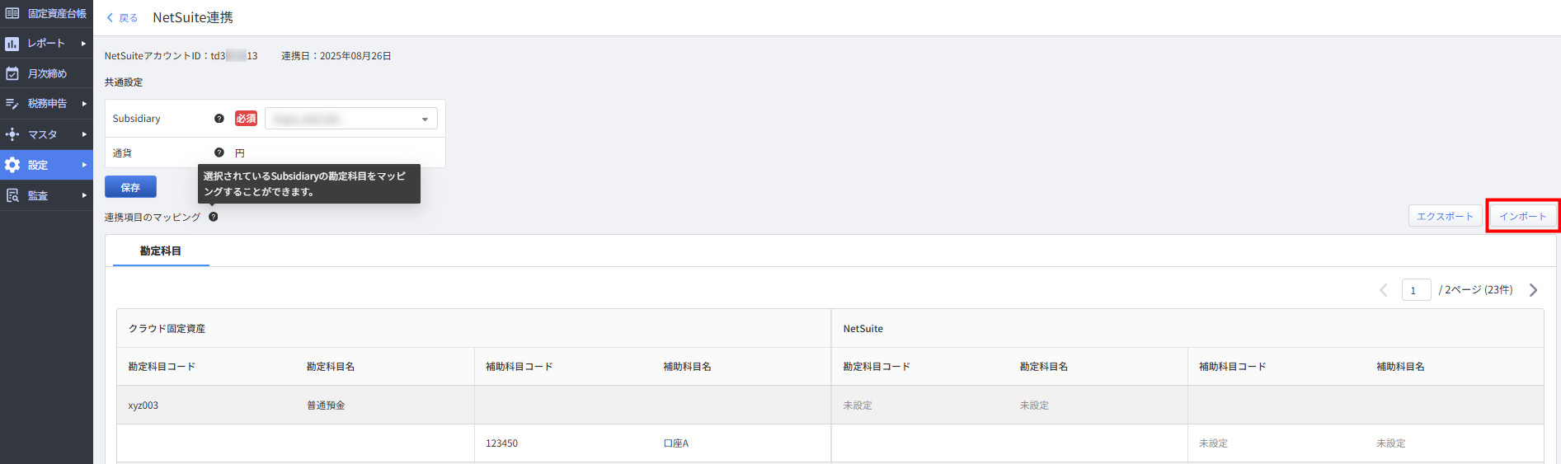Screen dimensions: 1561x464
Task: Expand the マスタ submenu arrow
Action: [83, 134]
